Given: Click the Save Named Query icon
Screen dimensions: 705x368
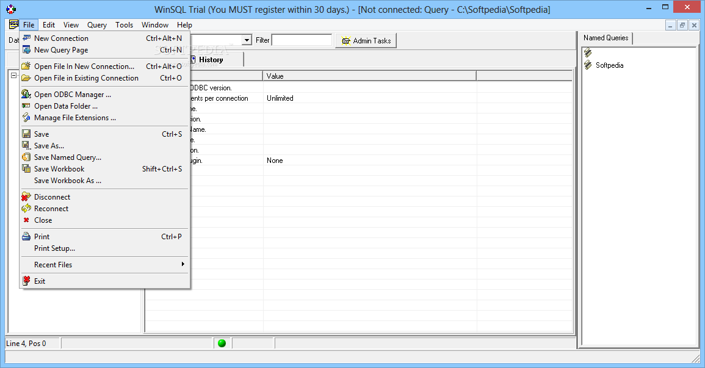Looking at the screenshot, I should click(x=26, y=157).
